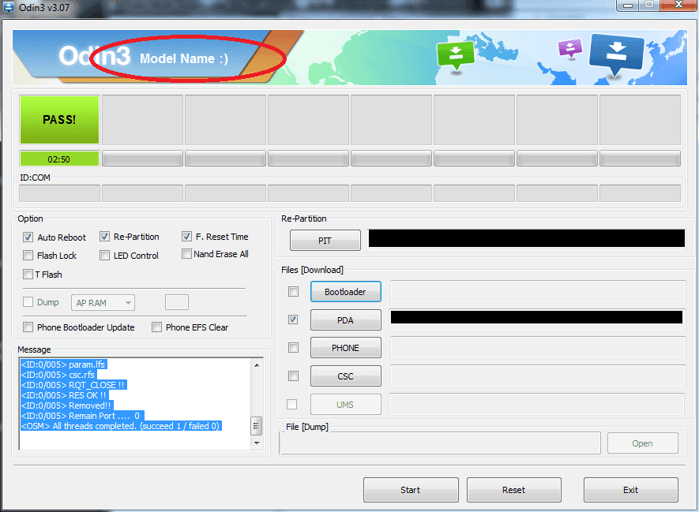The width and height of the screenshot is (699, 512).
Task: Tick the Bootloader file checkbox
Action: 293,292
